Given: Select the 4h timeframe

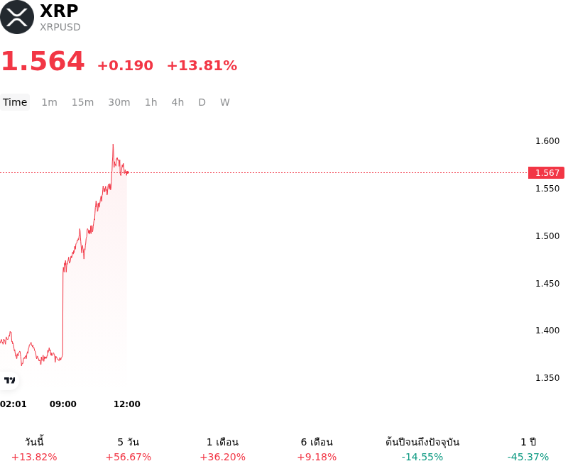Looking at the screenshot, I should 177,102.
